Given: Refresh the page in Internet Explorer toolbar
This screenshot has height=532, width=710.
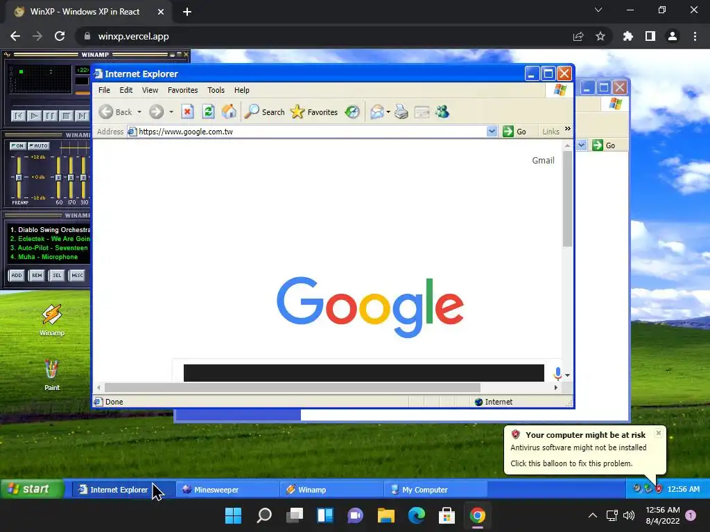Looking at the screenshot, I should (x=208, y=112).
